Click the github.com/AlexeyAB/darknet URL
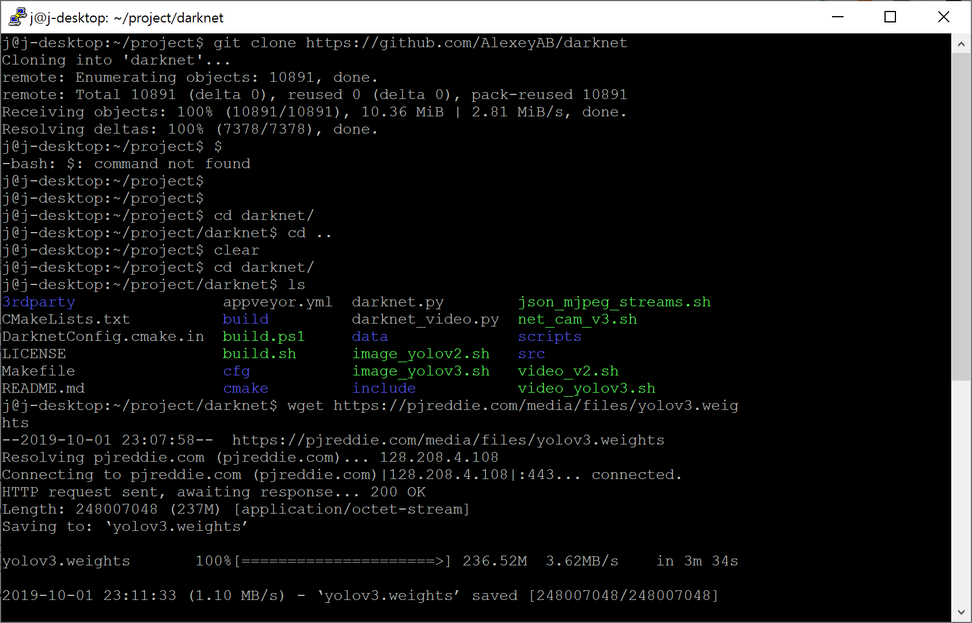 click(466, 43)
